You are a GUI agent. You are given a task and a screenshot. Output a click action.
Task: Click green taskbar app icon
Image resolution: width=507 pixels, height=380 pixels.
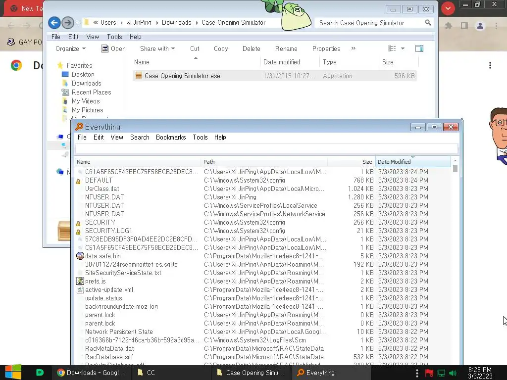(40, 372)
